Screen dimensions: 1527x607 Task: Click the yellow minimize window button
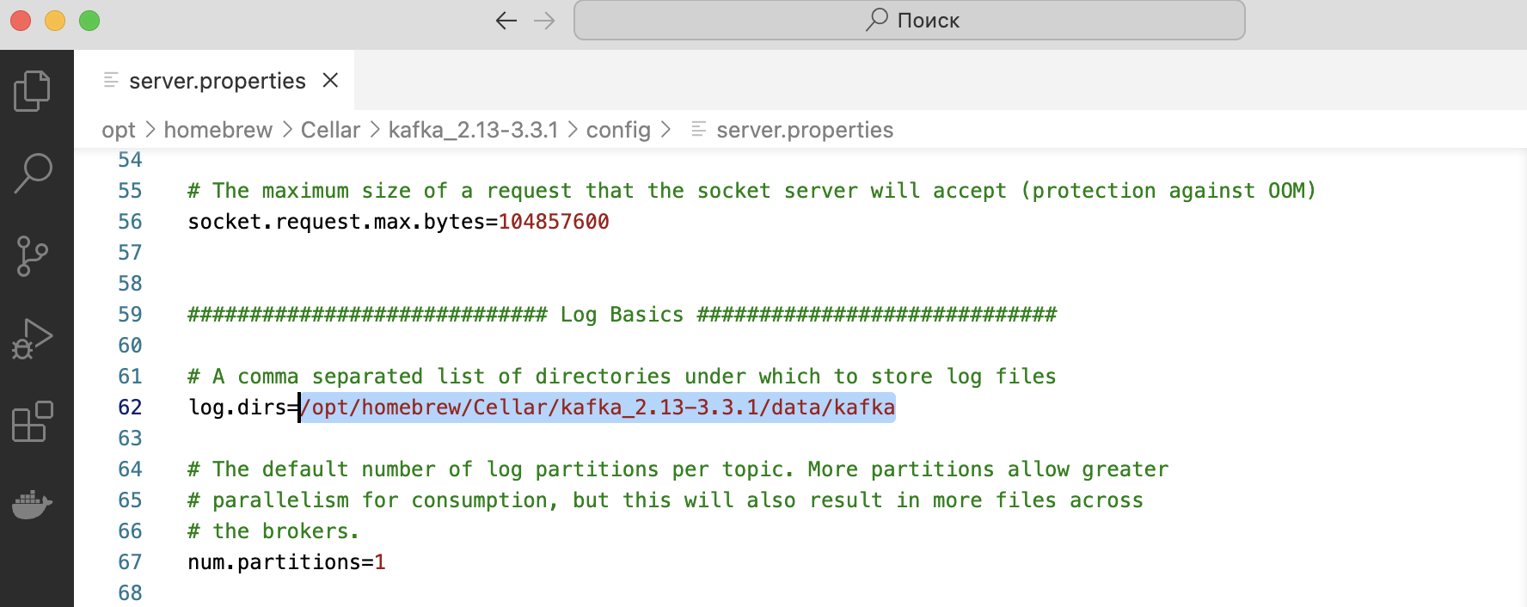click(55, 21)
